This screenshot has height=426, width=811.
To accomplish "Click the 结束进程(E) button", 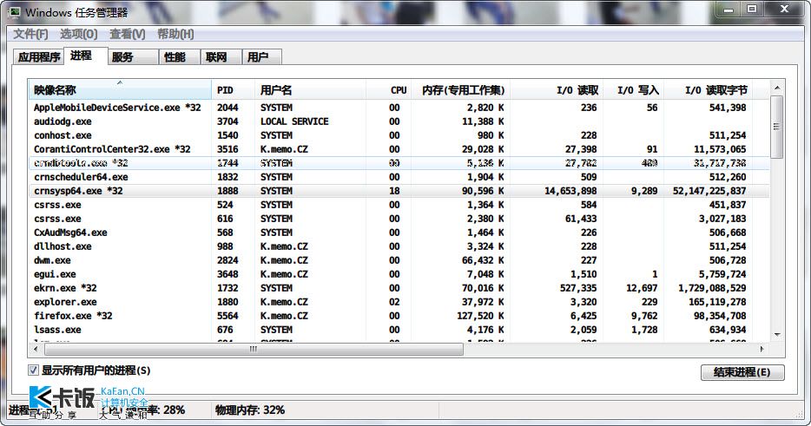I will point(742,372).
